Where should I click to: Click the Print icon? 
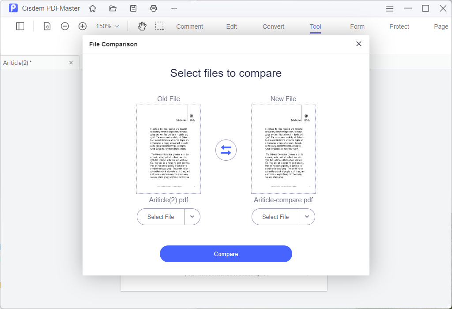pyautogui.click(x=153, y=8)
